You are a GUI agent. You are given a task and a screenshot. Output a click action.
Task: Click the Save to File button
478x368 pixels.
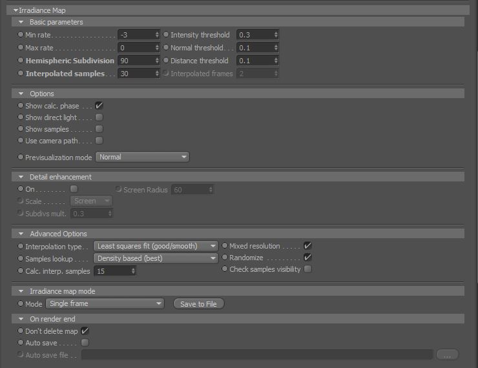click(x=198, y=304)
